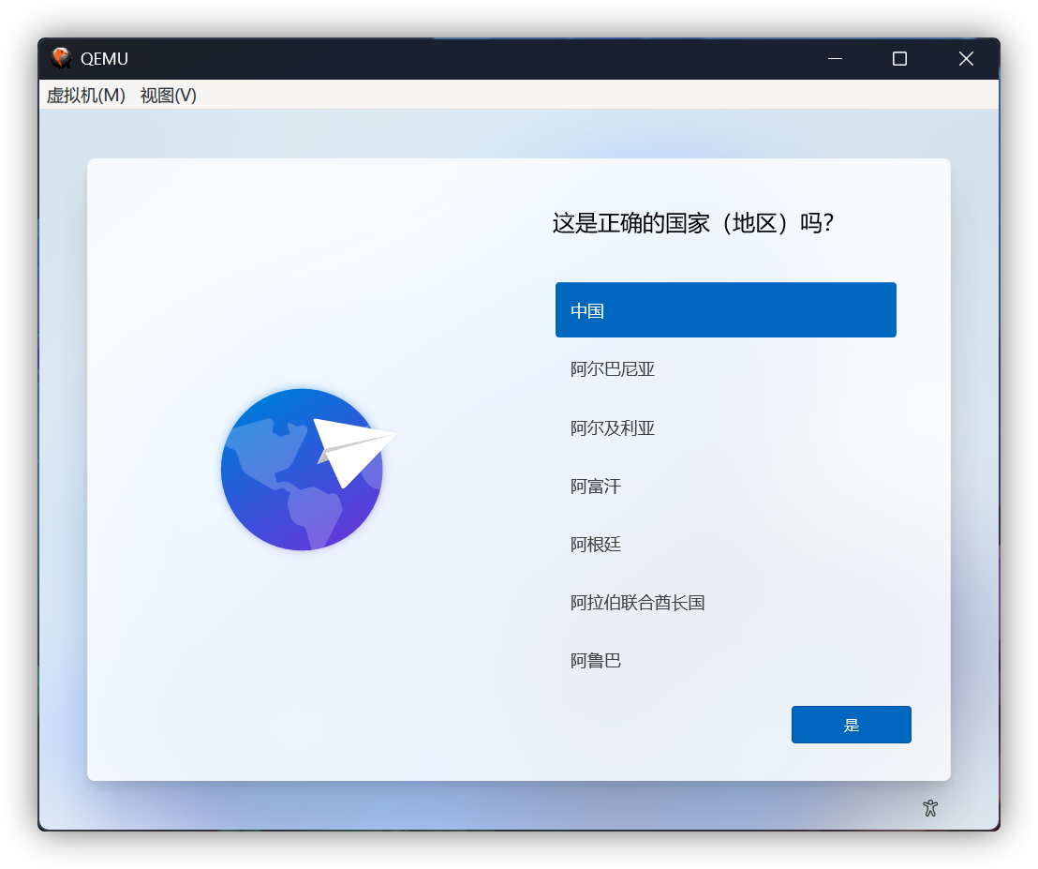Pick 阿鲁巴 in the list

[725, 660]
